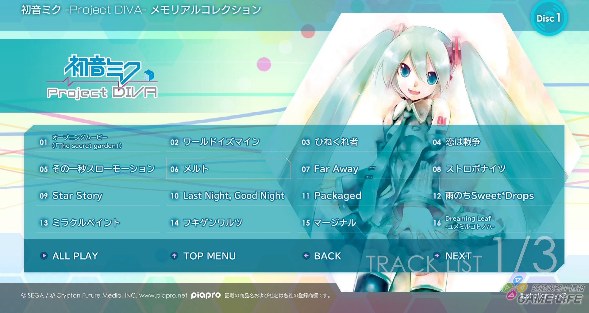589x313 pixels.
Task: Click the piapro logo in the footer
Action: 206,296
